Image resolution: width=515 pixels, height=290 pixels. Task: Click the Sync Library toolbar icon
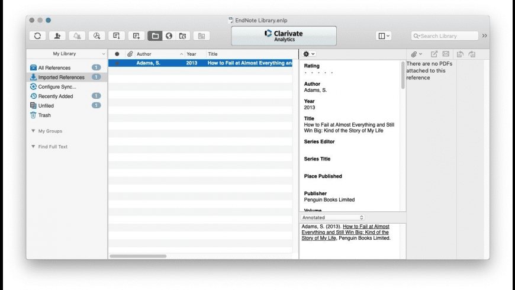tap(37, 36)
